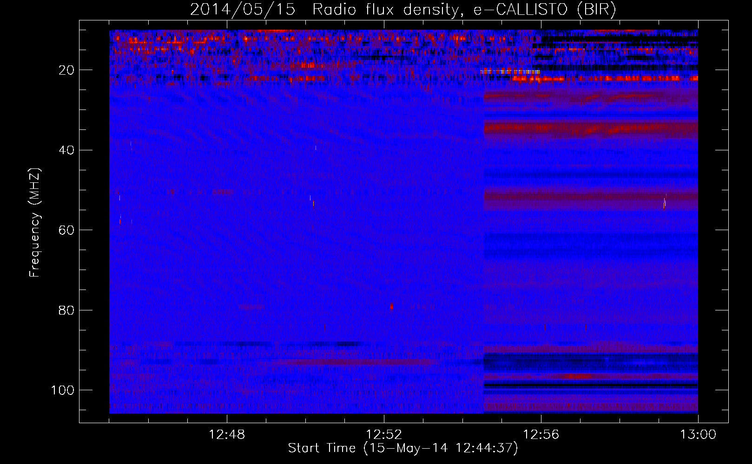Click the '20' frequency tick label
The height and width of the screenshot is (464, 752).
[67, 70]
